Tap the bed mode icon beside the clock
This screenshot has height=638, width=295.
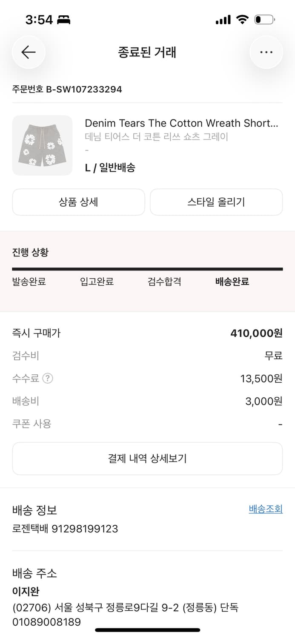(x=63, y=19)
